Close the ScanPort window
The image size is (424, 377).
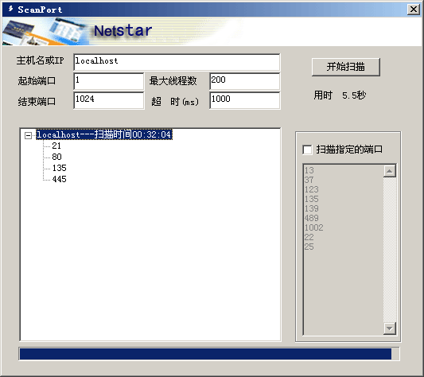(413, 10)
